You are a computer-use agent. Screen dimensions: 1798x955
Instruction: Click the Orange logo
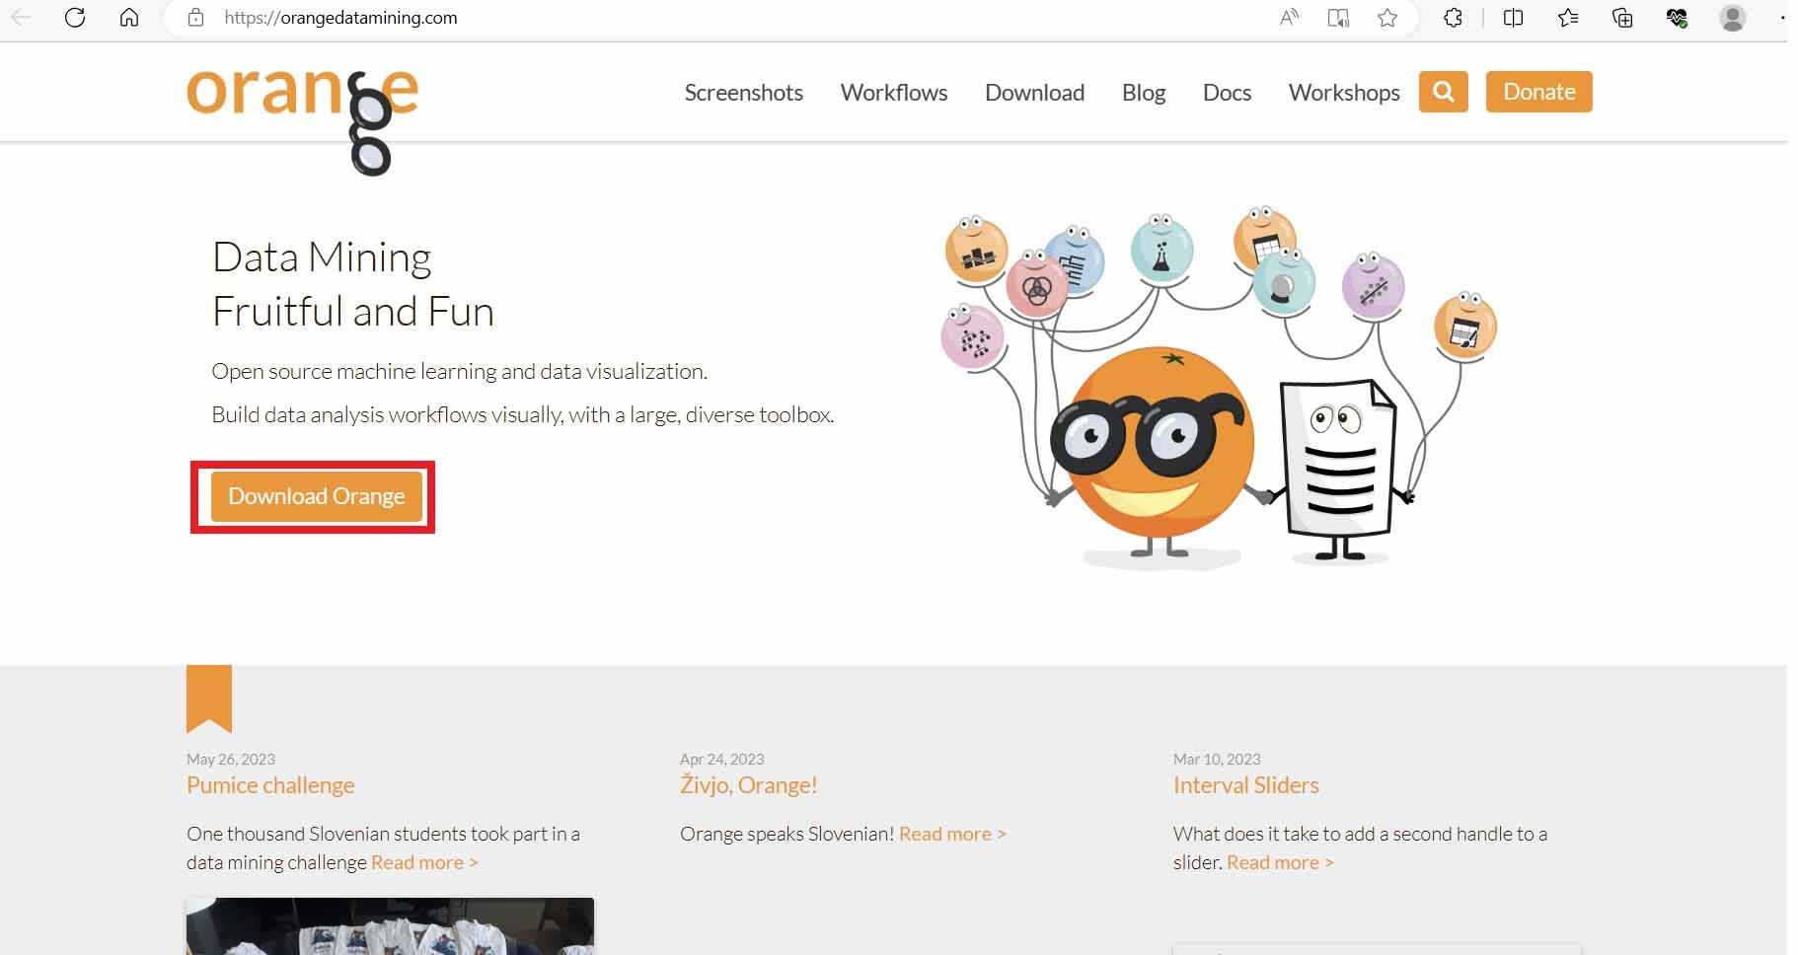click(302, 121)
